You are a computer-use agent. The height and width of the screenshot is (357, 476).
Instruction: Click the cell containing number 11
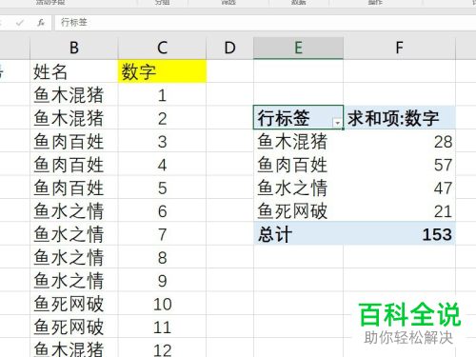(162, 327)
